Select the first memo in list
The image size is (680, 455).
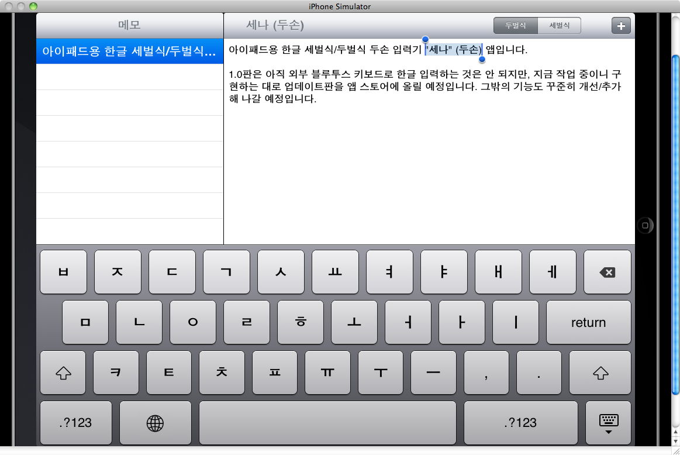pos(130,51)
